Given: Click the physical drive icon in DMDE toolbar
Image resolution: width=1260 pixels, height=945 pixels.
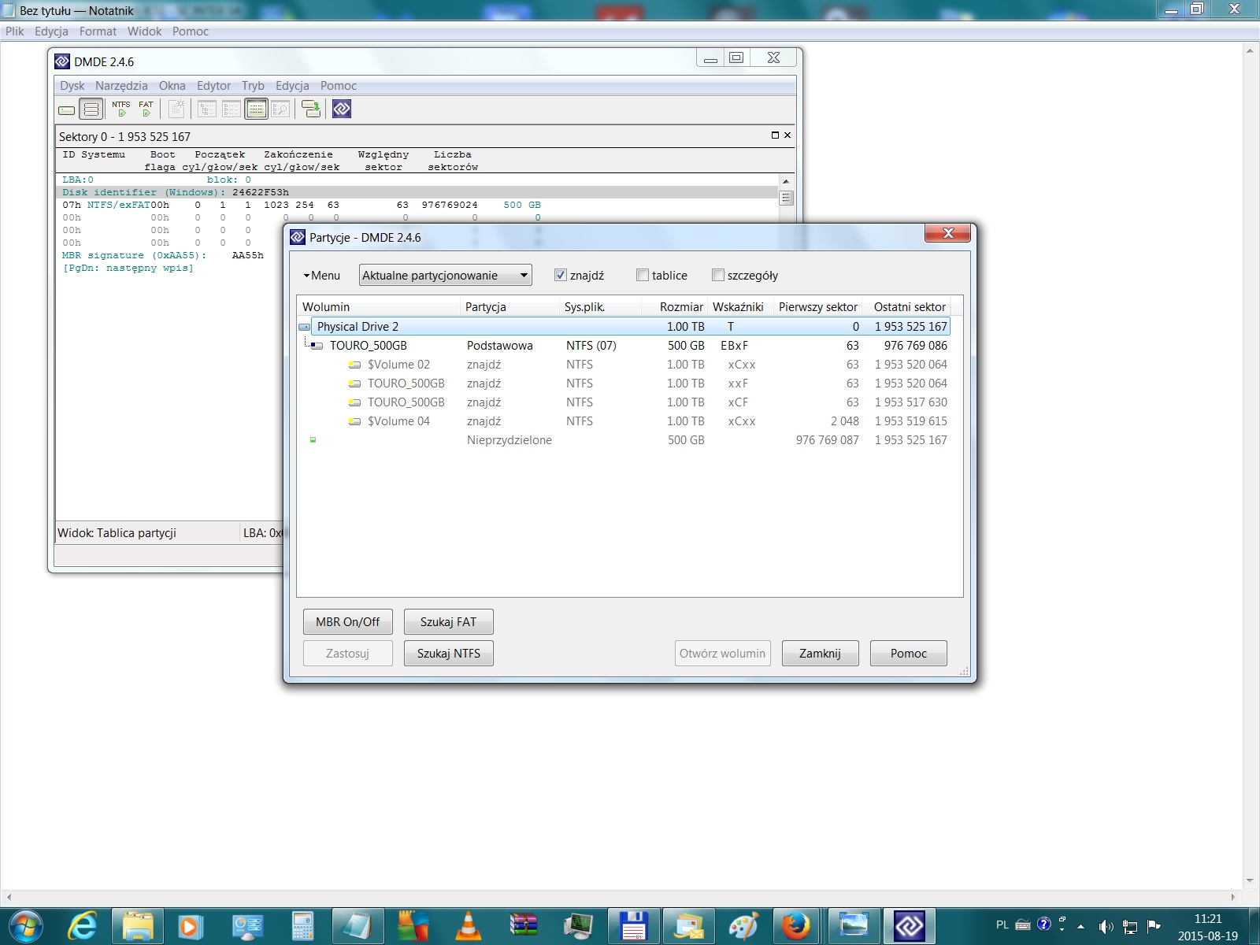Looking at the screenshot, I should coord(67,109).
